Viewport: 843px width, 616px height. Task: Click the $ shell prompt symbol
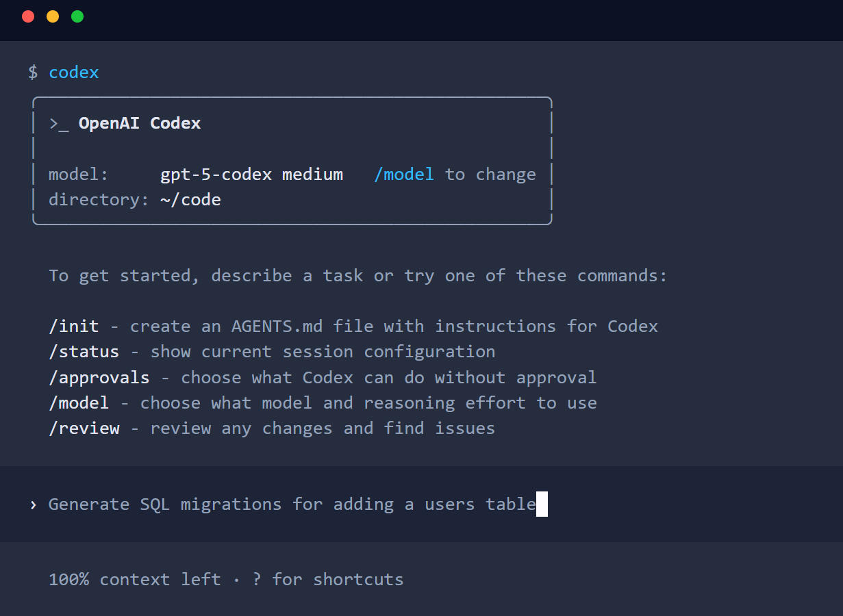[32, 72]
